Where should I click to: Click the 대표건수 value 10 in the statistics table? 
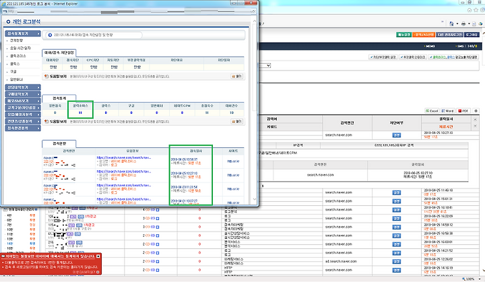(x=232, y=113)
